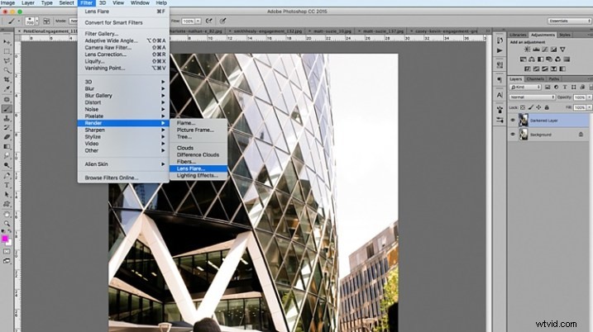The width and height of the screenshot is (593, 332).
Task: Select the Move tool
Action: (x=7, y=41)
